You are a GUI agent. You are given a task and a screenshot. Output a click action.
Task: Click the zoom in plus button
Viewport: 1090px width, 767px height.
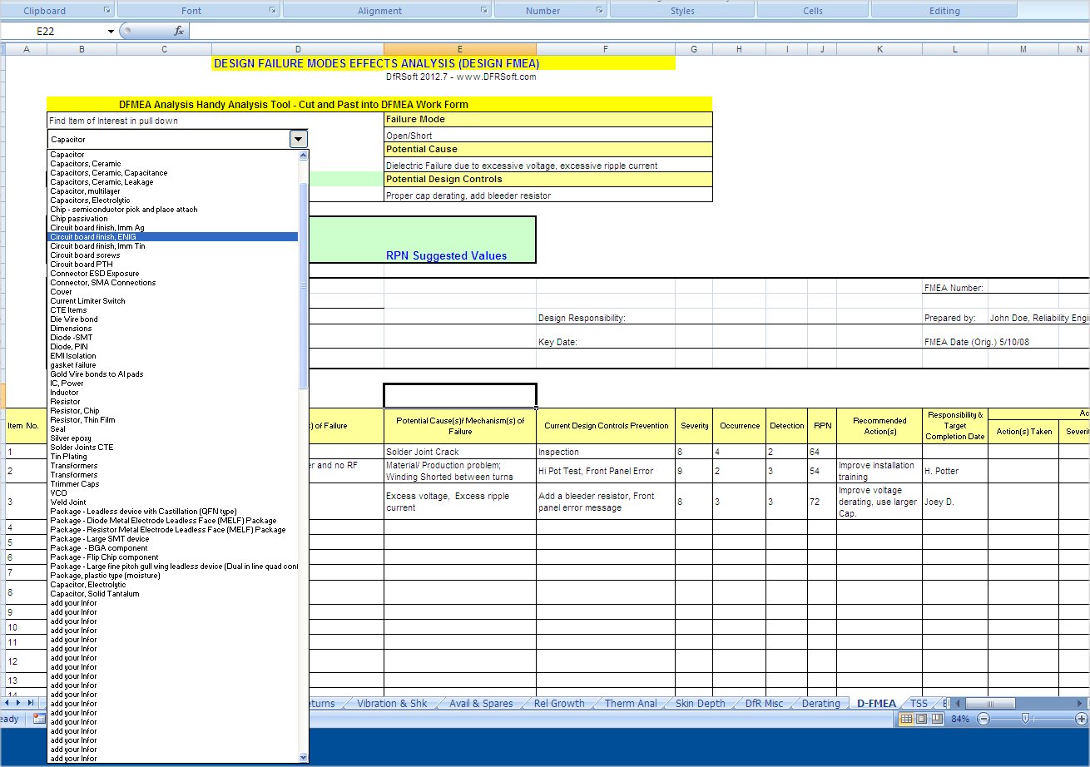[x=1081, y=719]
